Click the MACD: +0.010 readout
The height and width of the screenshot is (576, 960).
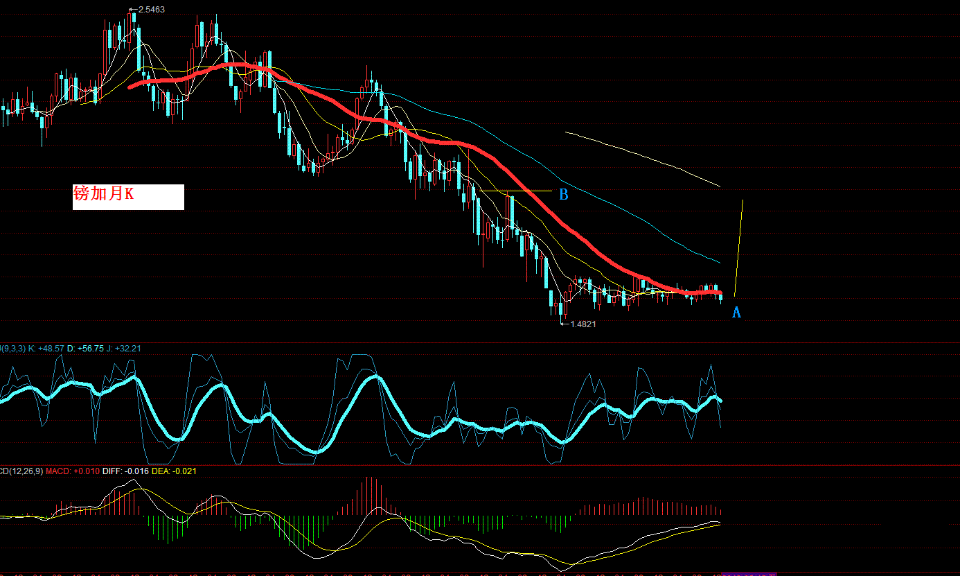[x=73, y=471]
